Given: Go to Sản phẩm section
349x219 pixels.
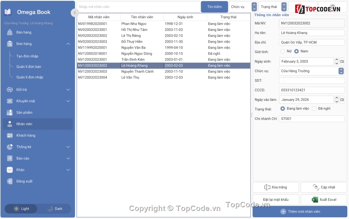Looking at the screenshot, I should pos(38,113).
